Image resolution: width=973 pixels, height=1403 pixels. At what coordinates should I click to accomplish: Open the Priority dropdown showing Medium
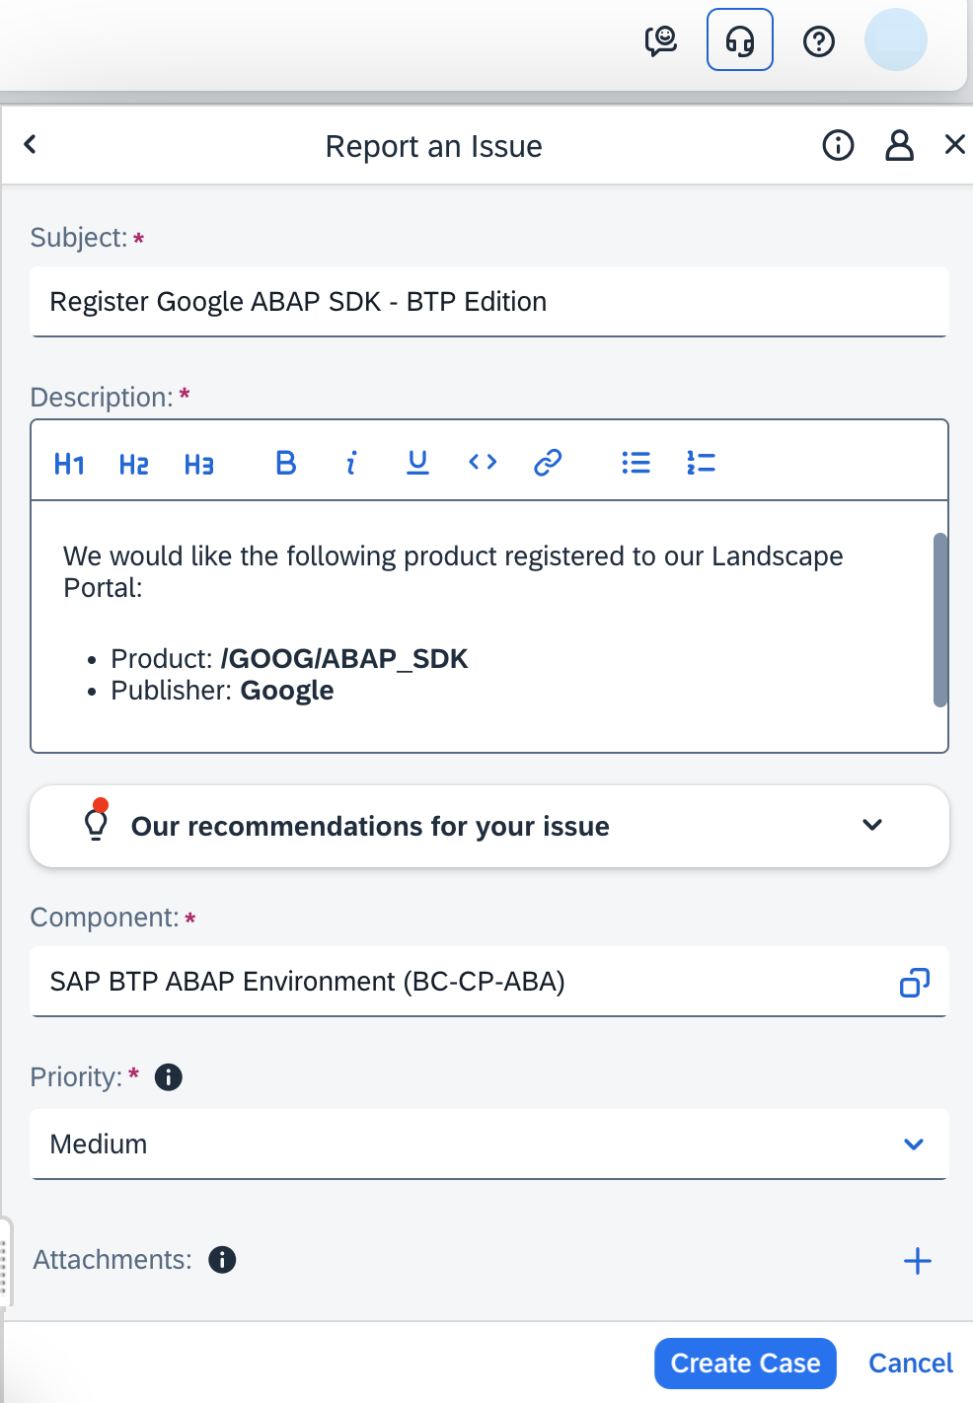click(914, 1145)
